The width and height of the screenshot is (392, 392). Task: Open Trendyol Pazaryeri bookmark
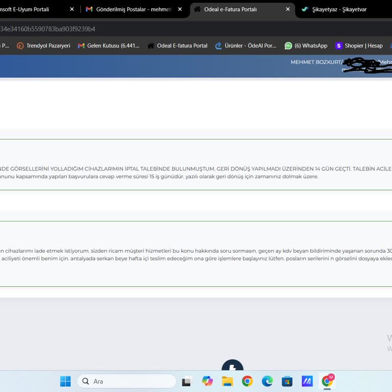43,46
